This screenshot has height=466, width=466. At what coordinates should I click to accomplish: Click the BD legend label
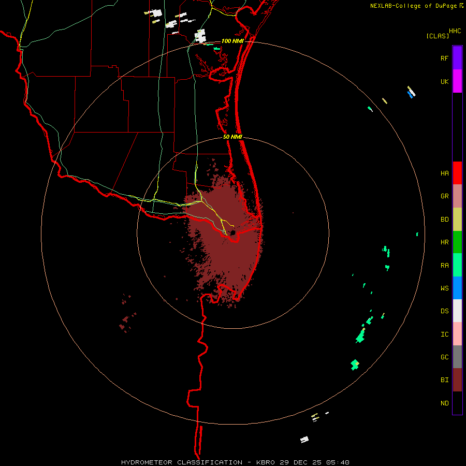point(444,220)
